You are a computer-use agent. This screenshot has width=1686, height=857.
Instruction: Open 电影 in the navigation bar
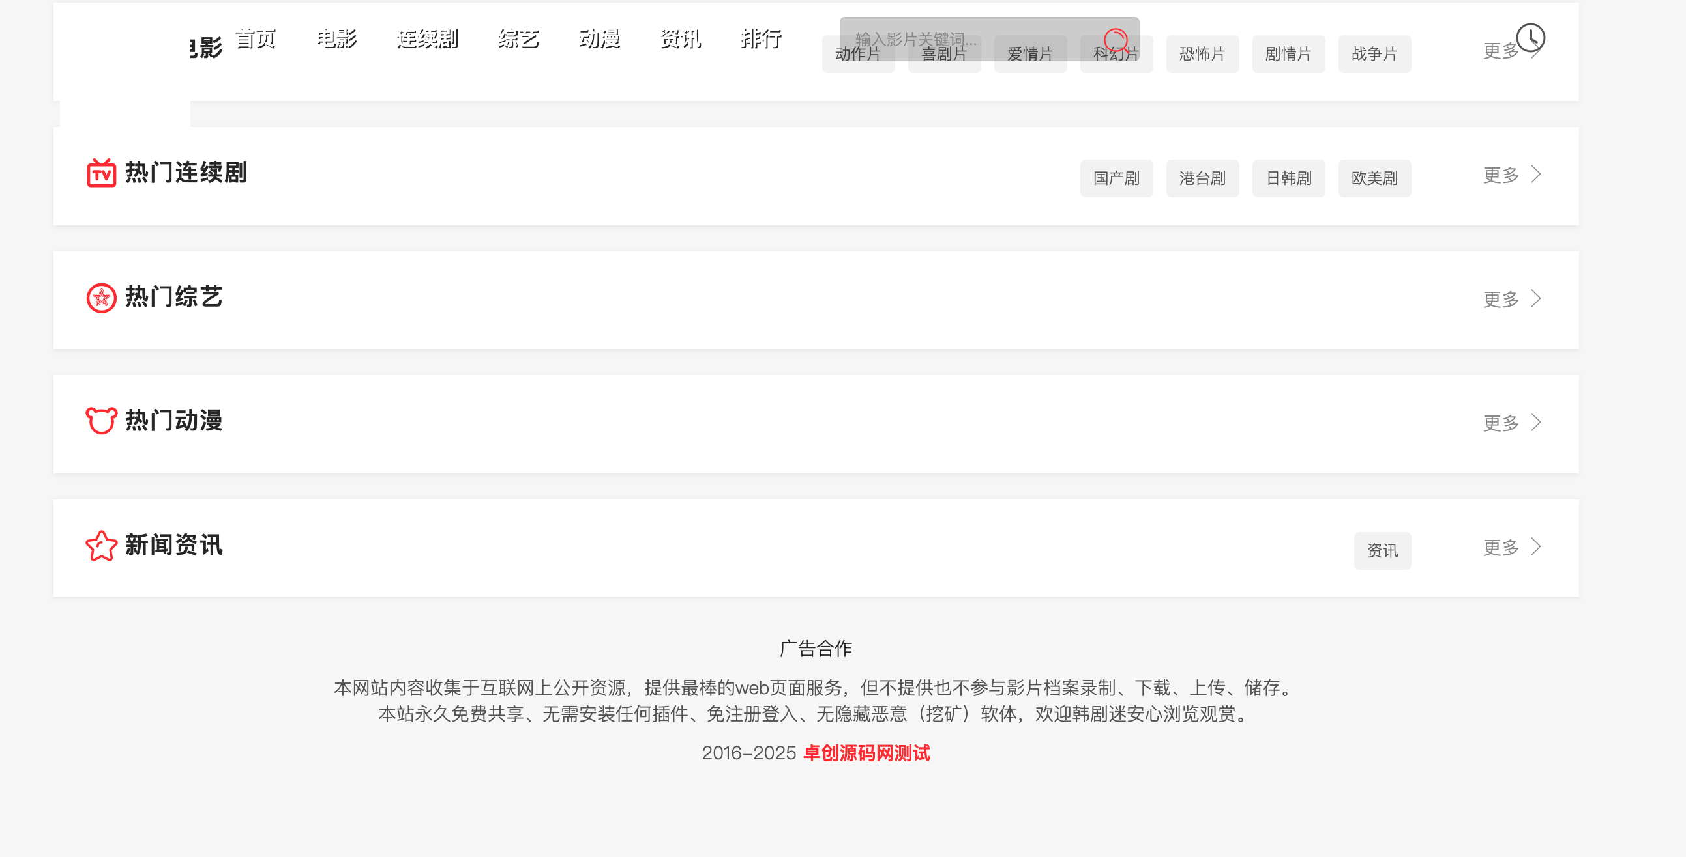pyautogui.click(x=337, y=38)
